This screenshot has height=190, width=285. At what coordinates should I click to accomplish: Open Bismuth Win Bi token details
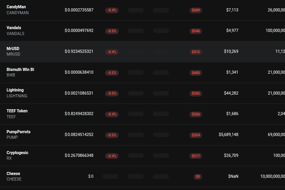tap(142, 73)
